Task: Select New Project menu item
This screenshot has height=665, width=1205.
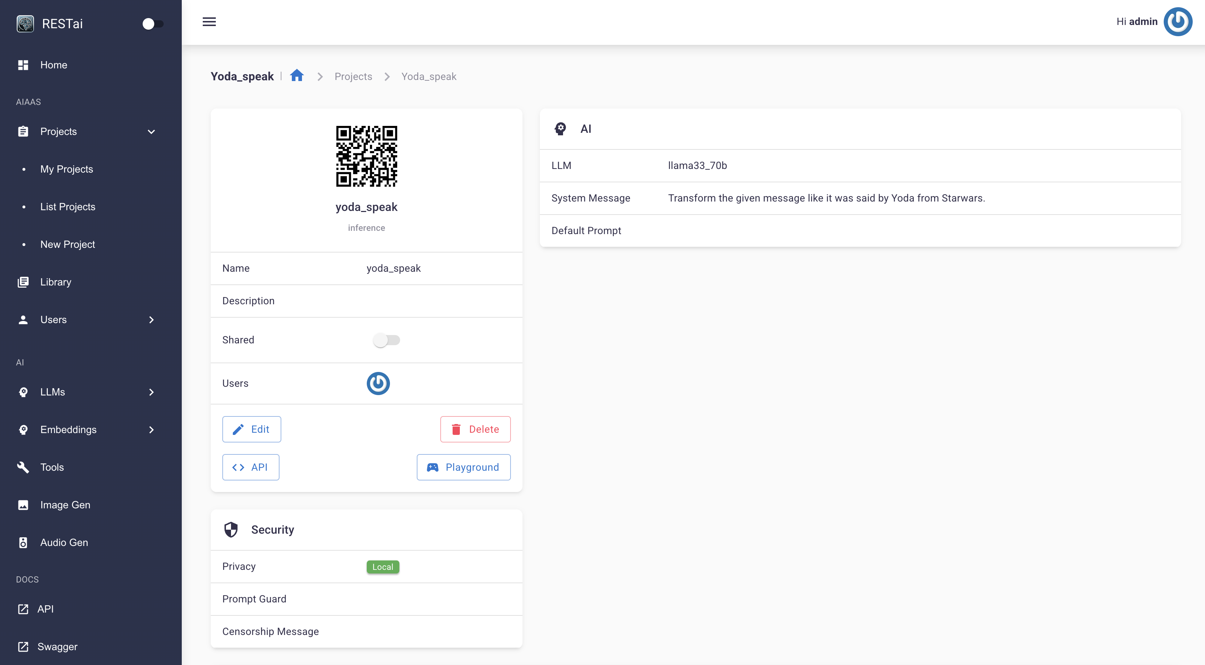Action: tap(67, 245)
